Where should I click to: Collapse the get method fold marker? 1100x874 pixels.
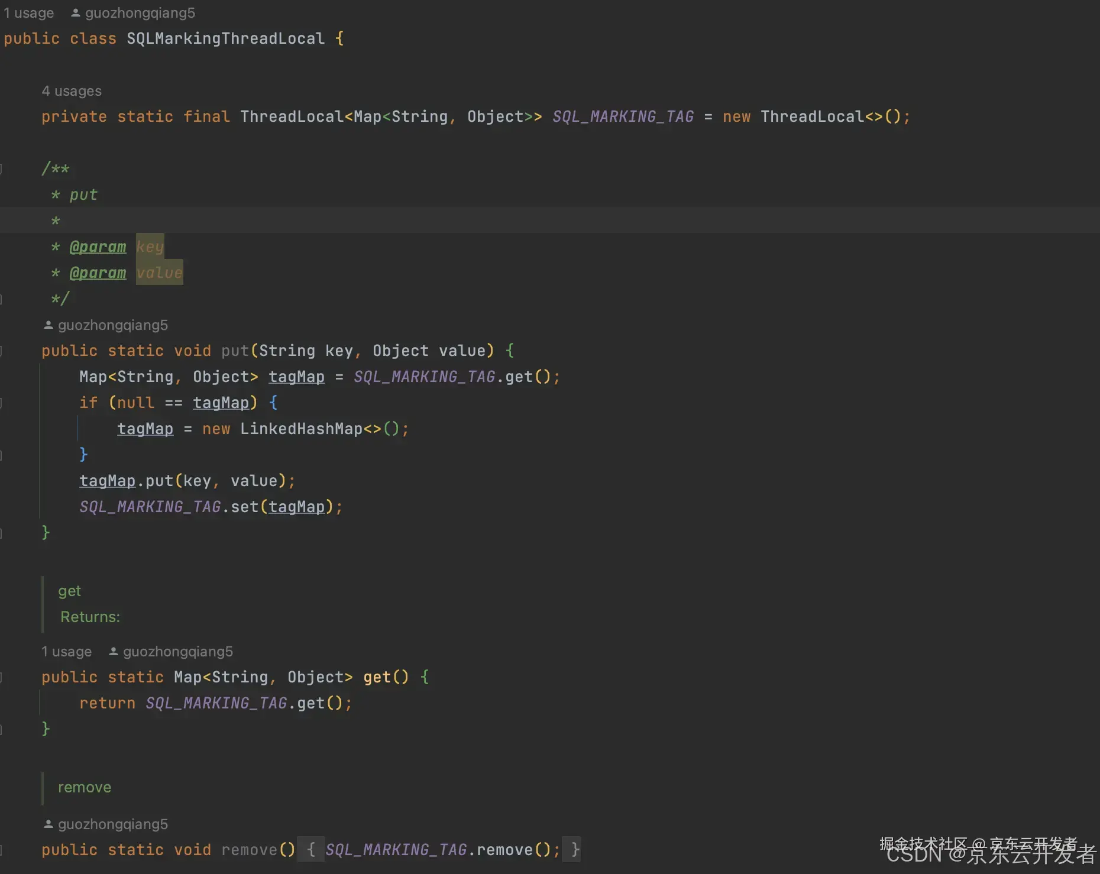pyautogui.click(x=1, y=677)
